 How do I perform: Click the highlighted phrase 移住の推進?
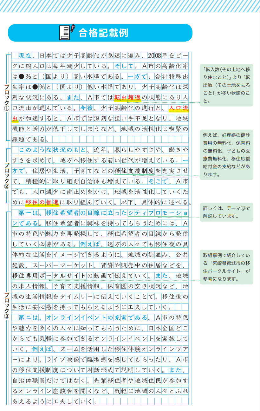coord(42,202)
